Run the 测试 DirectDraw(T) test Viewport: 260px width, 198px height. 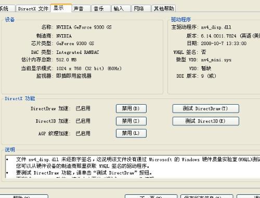[x=206, y=109]
